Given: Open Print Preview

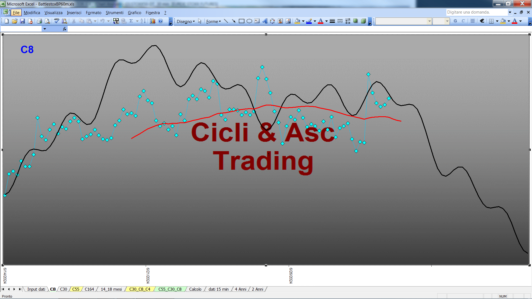Looking at the screenshot, I should coord(47,21).
